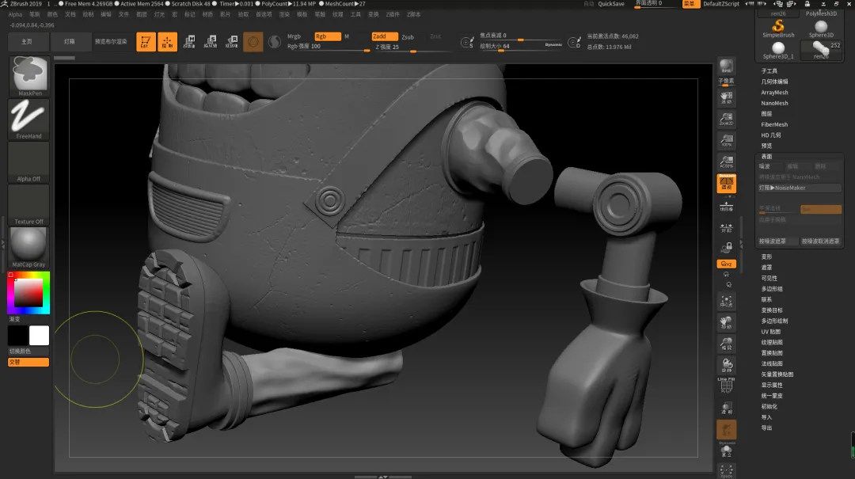
Task: Expand the NanoMesh section
Action: tap(774, 103)
